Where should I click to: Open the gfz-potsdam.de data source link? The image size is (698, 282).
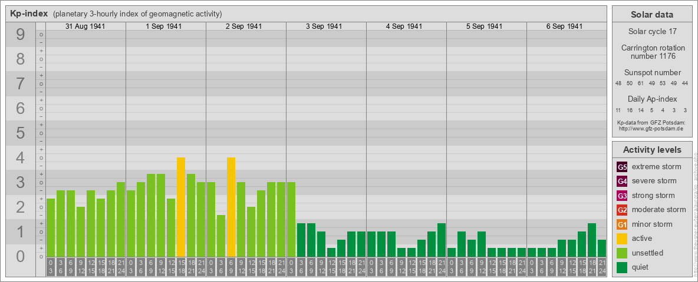point(651,129)
